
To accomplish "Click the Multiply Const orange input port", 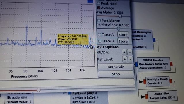I will (145, 82).
